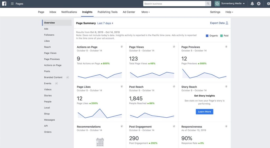Expand the Help dropdown menu
Image resolution: width=270 pixels, height=148 pixels.
(229, 12)
